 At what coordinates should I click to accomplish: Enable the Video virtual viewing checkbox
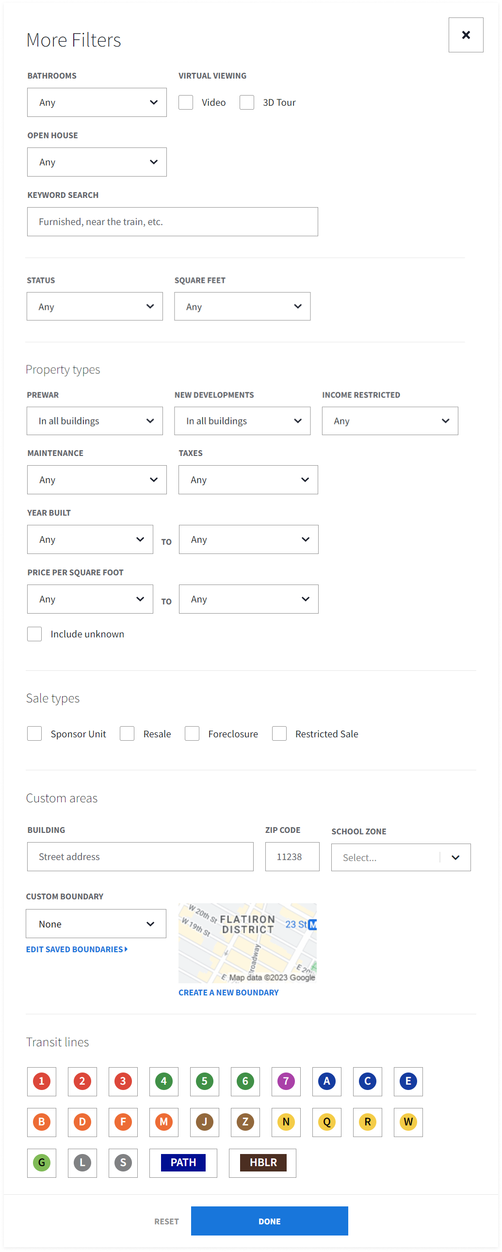186,102
